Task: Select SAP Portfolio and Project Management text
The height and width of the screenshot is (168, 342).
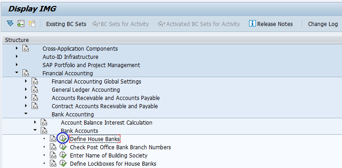Action: (92, 65)
